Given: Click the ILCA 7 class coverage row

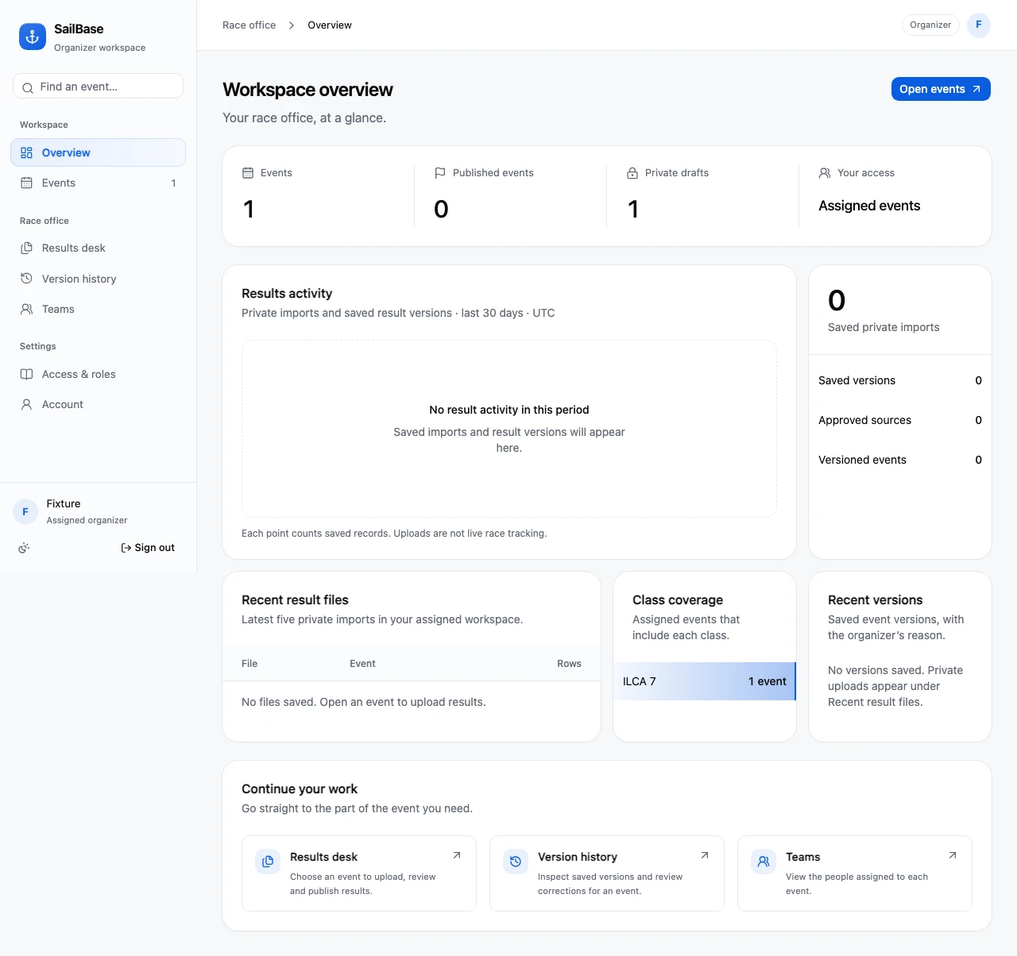Looking at the screenshot, I should click(705, 681).
